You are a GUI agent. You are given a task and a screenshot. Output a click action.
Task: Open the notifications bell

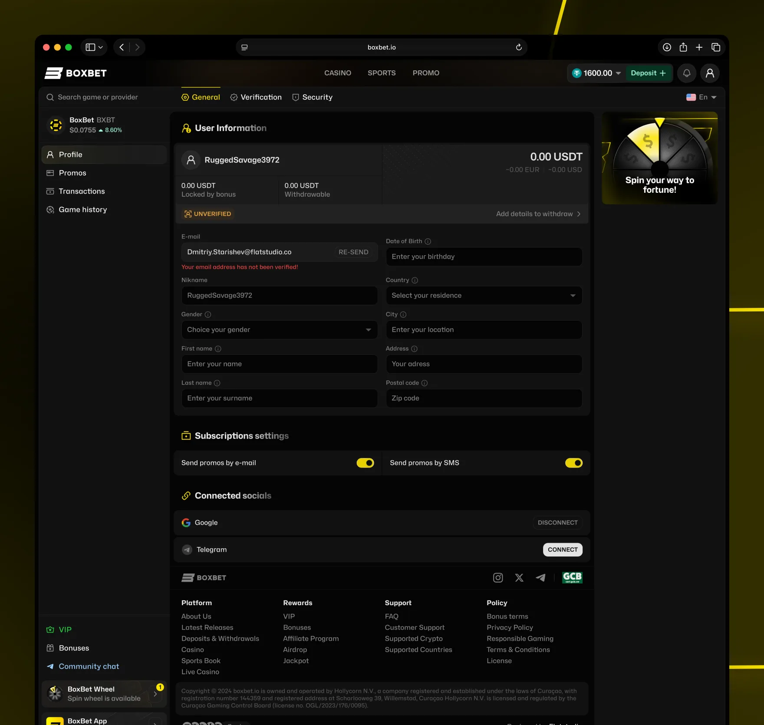point(687,73)
